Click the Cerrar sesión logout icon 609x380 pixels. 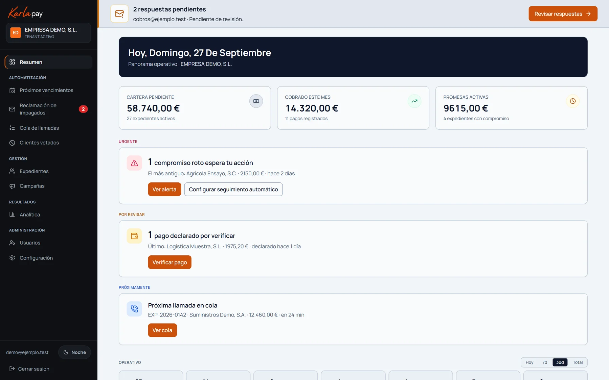click(12, 369)
